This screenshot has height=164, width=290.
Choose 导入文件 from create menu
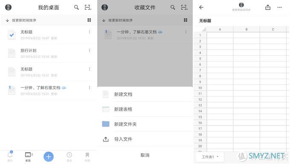(x=145, y=139)
